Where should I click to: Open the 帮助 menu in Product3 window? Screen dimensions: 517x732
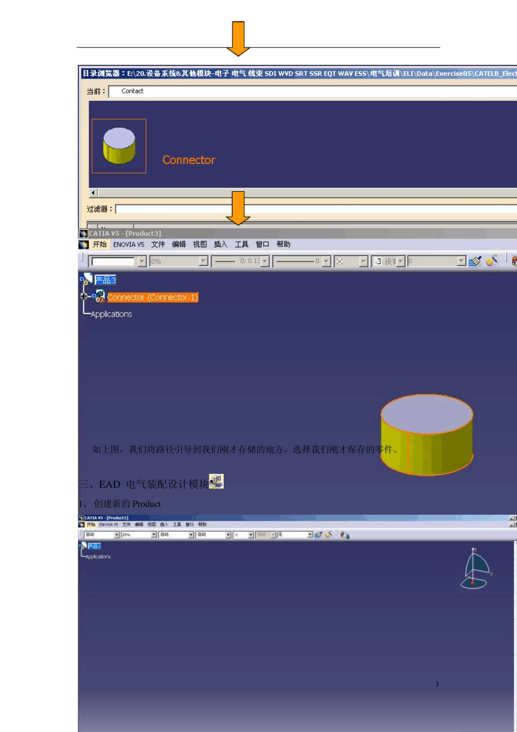tap(283, 245)
